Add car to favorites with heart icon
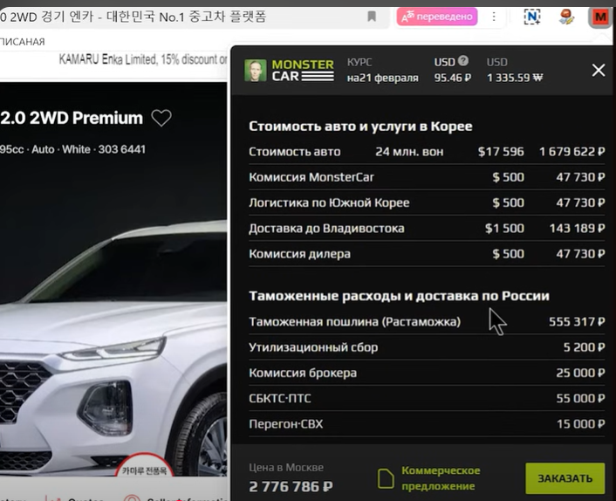This screenshot has height=501, width=616. [161, 118]
